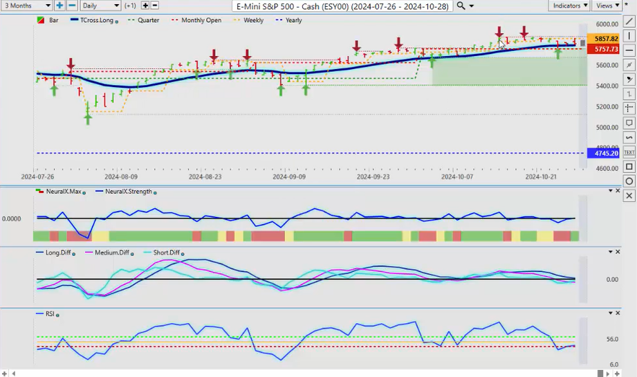This screenshot has height=377, width=637.
Task: Click the RSI settings dot
Action: click(x=57, y=315)
